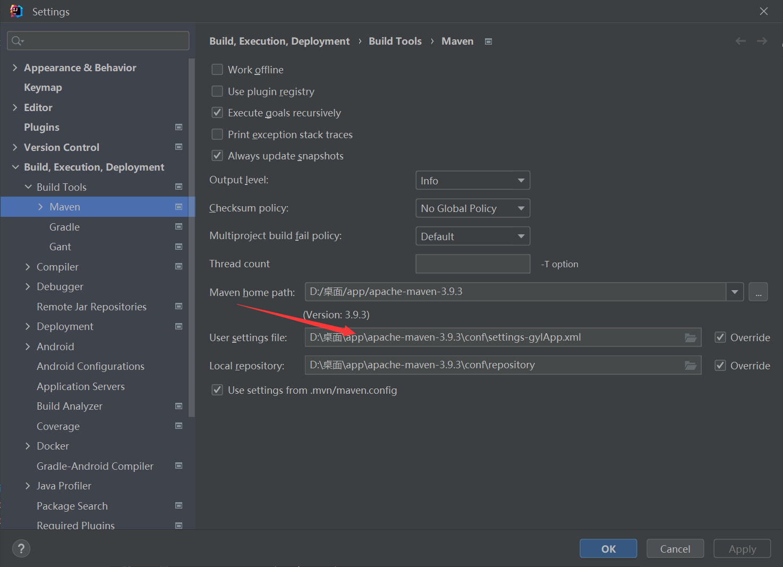Select Keymap in settings tree
Viewport: 783px width, 567px height.
(x=43, y=87)
